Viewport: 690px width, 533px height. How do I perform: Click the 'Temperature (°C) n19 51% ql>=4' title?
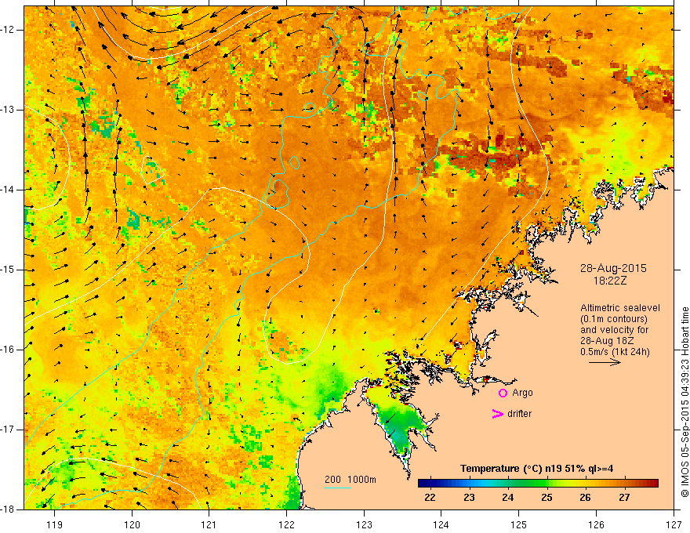tap(536, 469)
